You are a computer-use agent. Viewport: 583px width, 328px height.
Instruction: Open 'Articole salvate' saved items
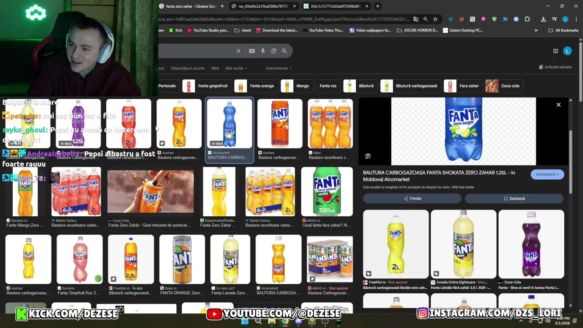click(x=555, y=67)
